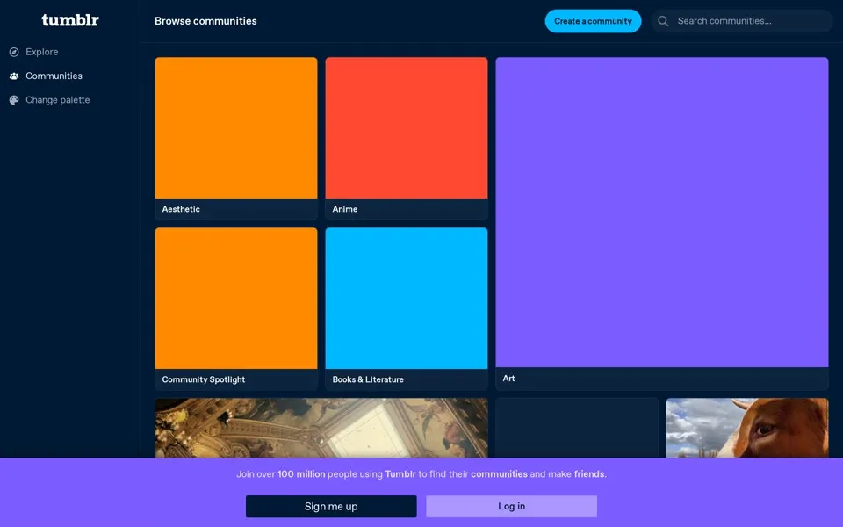Viewport: 843px width, 527px height.
Task: Click the Books & Literature label
Action: 368,379
